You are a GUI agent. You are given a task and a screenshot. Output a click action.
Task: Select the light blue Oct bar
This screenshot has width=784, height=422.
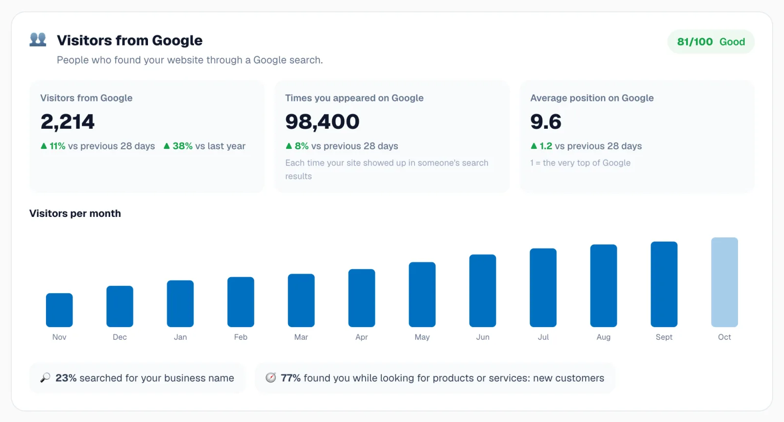725,282
